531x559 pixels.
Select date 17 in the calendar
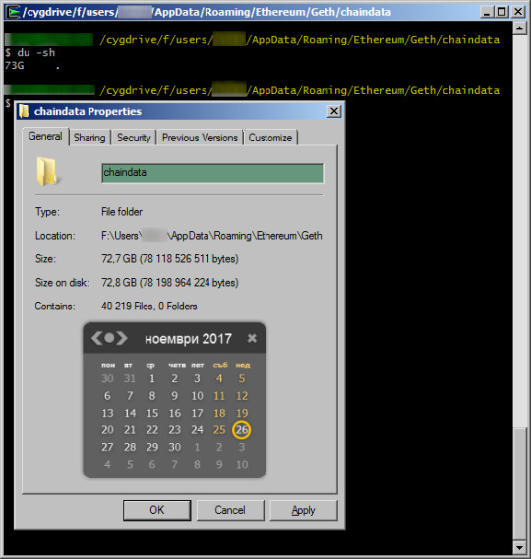pyautogui.click(x=197, y=413)
